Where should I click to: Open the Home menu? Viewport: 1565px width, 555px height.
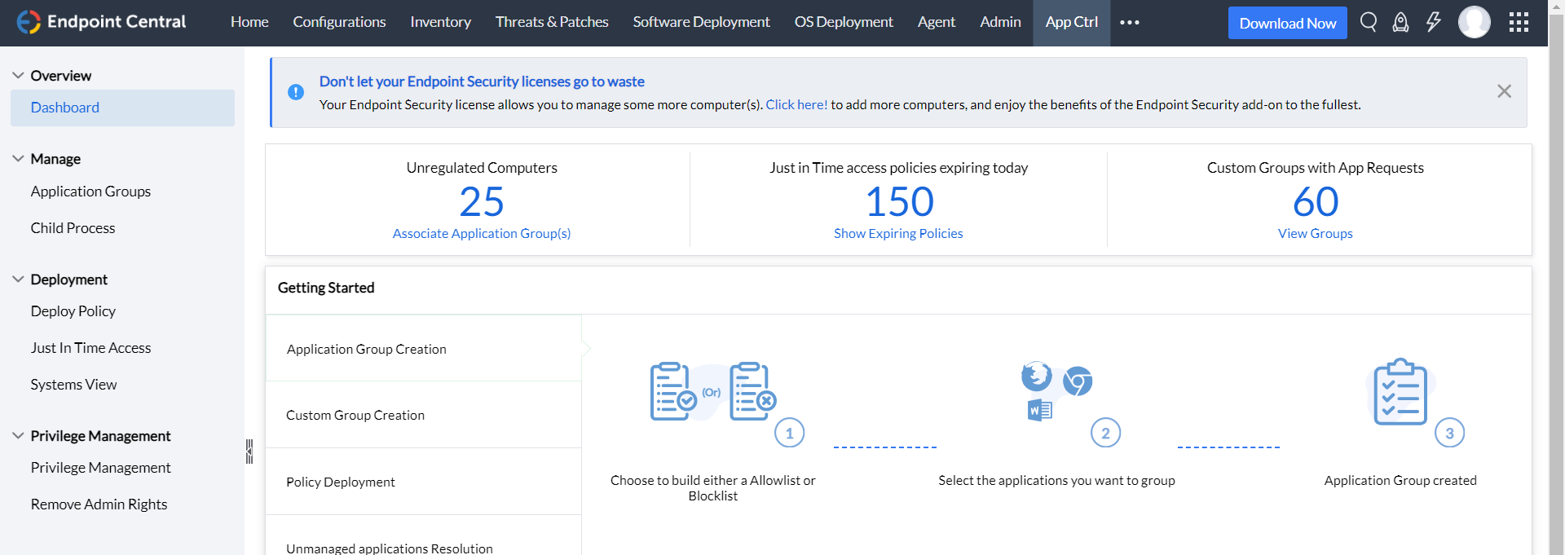click(249, 22)
